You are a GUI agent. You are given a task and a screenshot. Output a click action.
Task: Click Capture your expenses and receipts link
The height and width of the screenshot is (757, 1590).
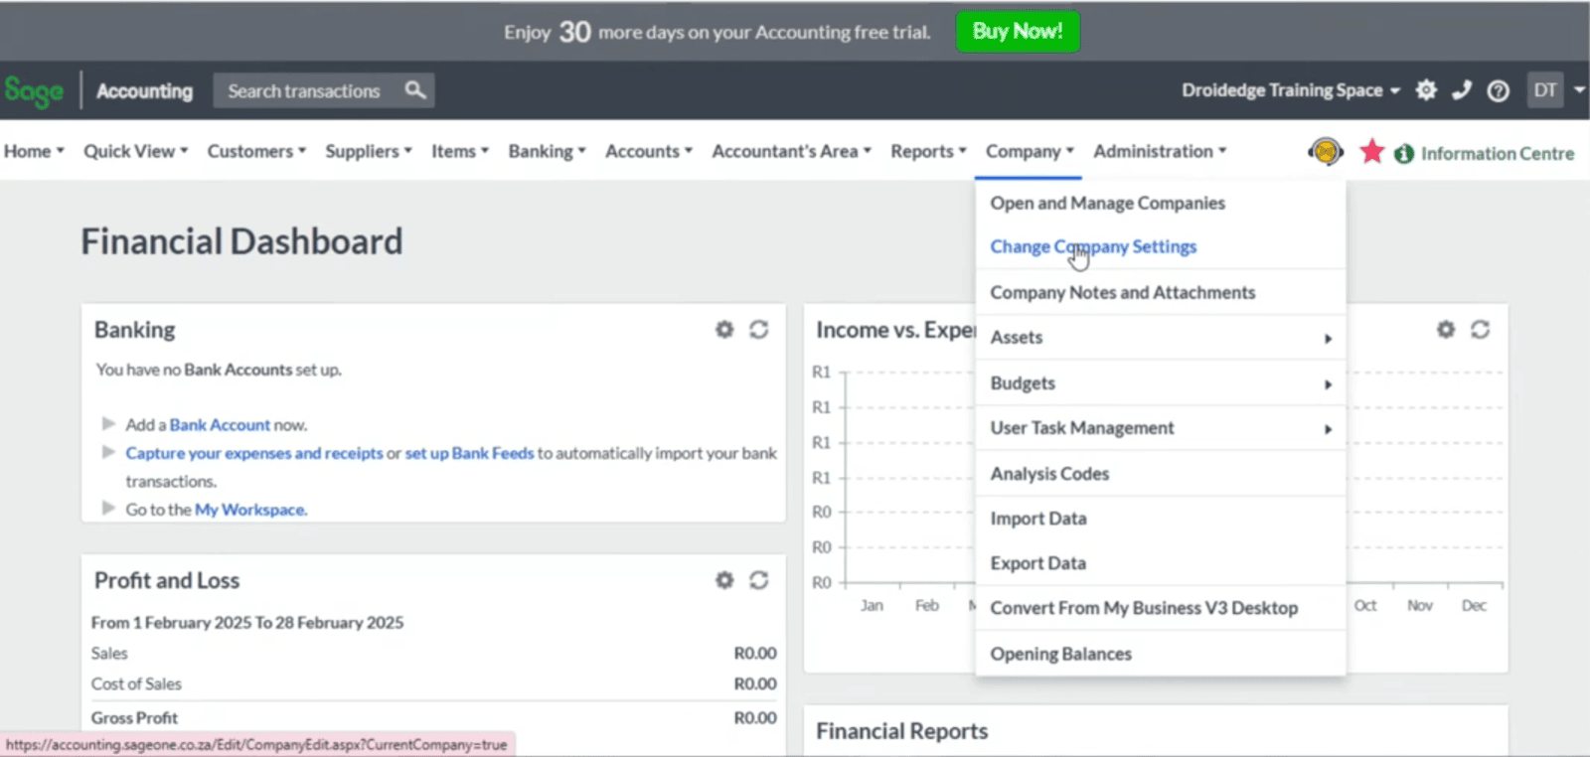(x=254, y=453)
